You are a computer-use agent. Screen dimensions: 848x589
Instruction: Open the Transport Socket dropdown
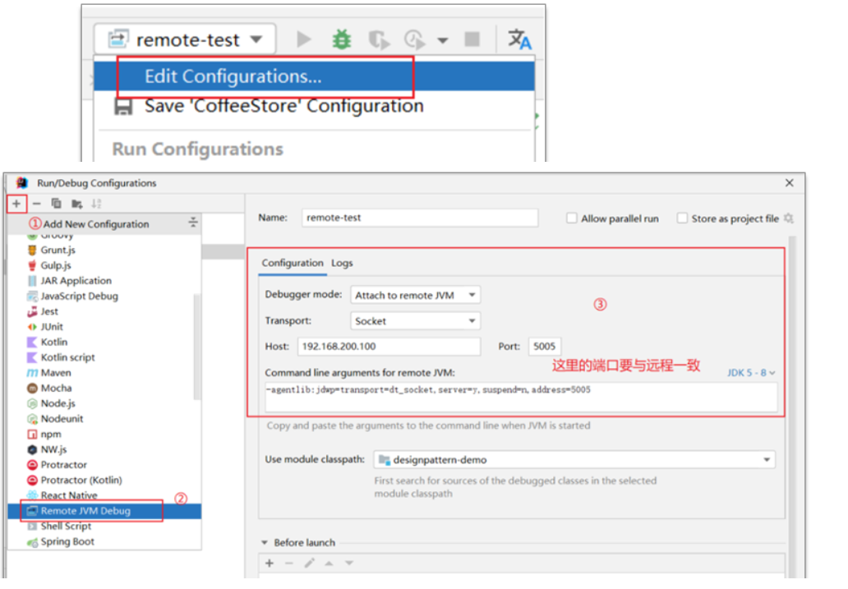point(415,320)
